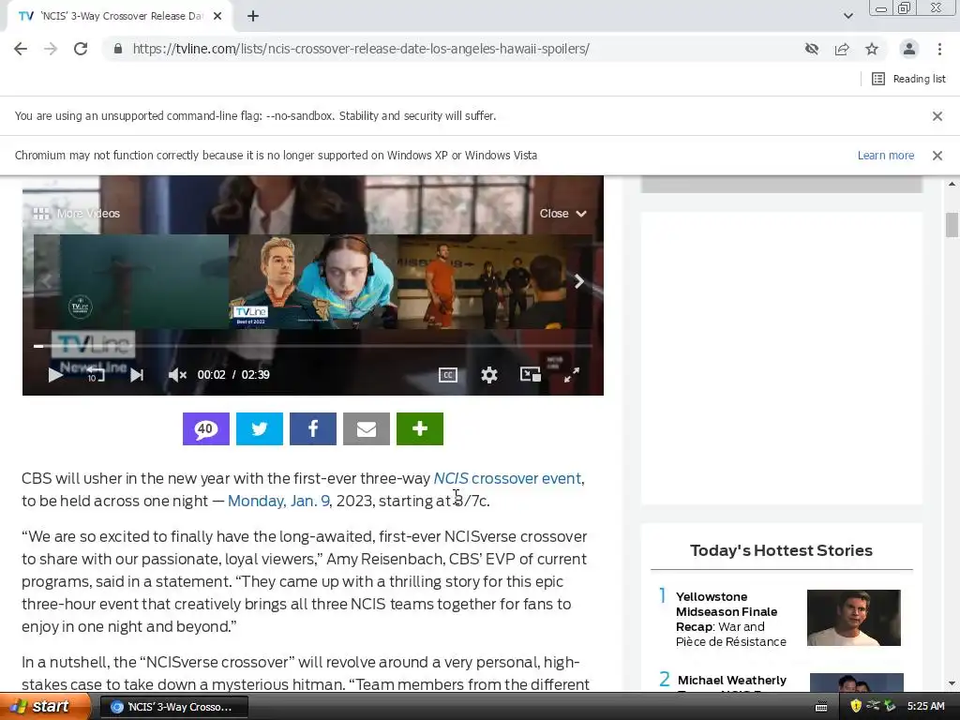Email the article
Screen dimensions: 960x720
[367, 428]
